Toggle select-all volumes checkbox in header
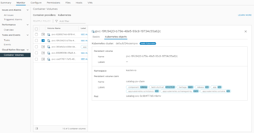The width and height of the screenshot is (254, 133). (37, 29)
